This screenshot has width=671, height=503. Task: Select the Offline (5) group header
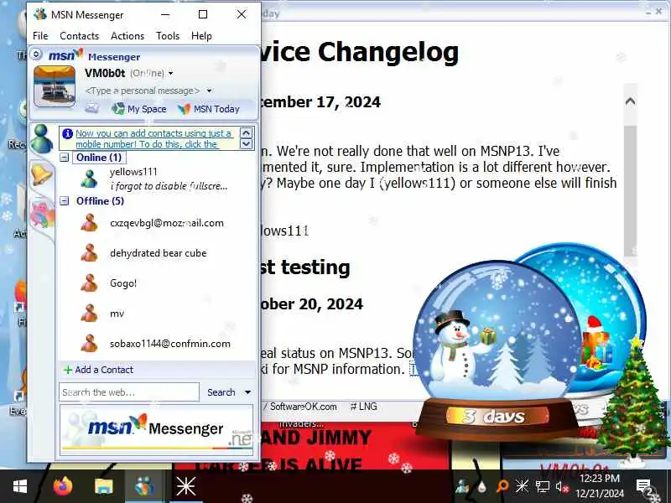pyautogui.click(x=100, y=201)
